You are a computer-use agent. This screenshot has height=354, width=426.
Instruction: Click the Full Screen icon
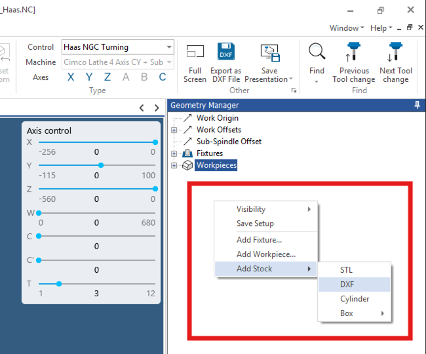[x=195, y=52]
